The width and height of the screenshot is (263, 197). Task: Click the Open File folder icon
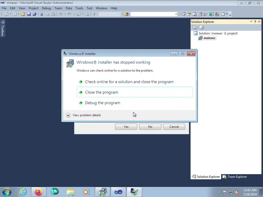tap(23, 14)
